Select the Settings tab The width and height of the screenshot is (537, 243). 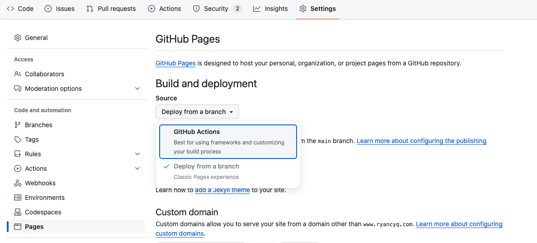[317, 9]
